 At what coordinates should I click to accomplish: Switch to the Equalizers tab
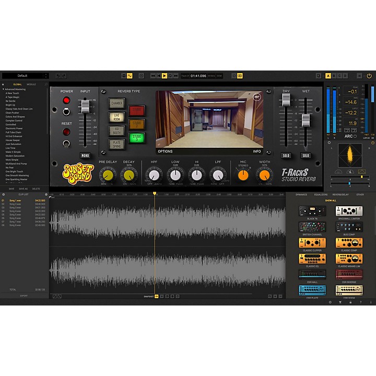pos(321,194)
